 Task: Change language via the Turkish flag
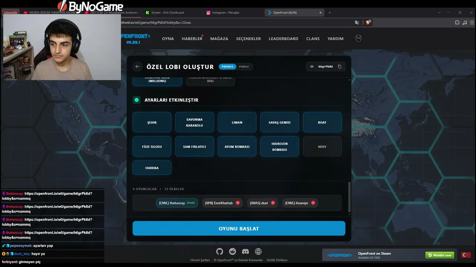[466, 255]
